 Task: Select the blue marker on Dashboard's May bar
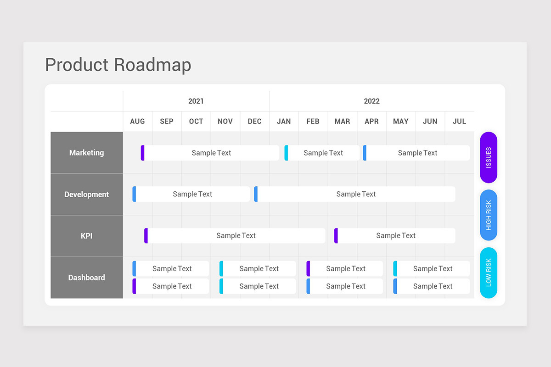coord(396,286)
